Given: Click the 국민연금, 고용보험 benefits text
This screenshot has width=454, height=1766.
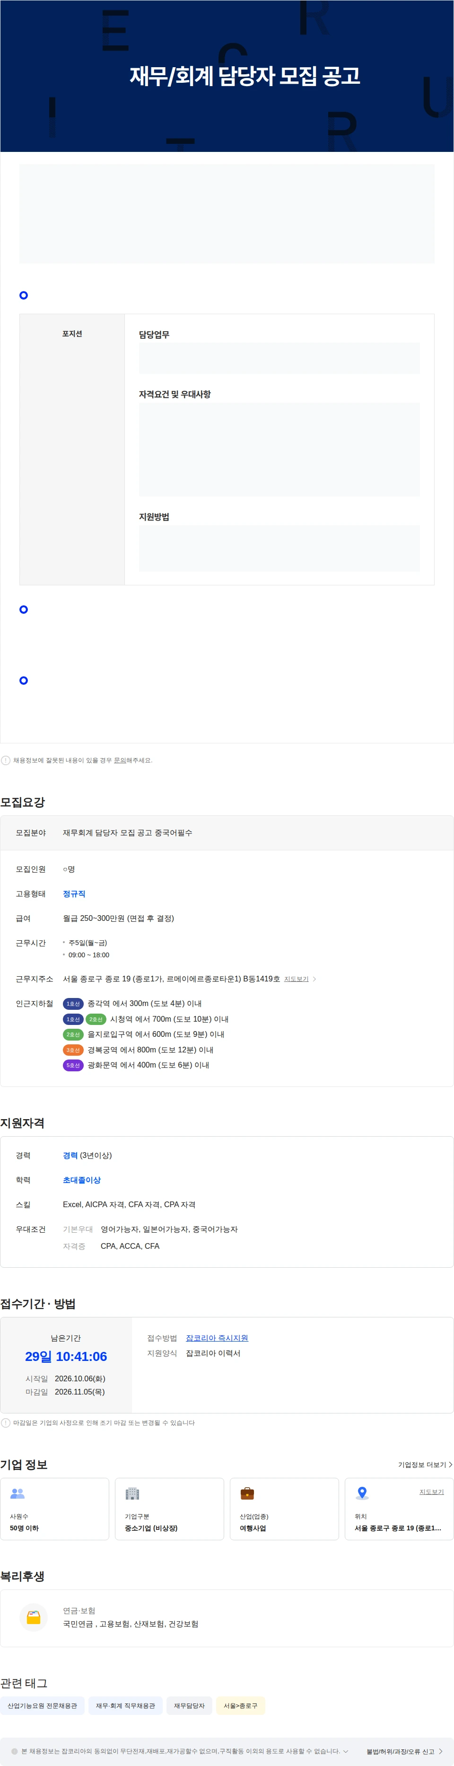Looking at the screenshot, I should (131, 1624).
